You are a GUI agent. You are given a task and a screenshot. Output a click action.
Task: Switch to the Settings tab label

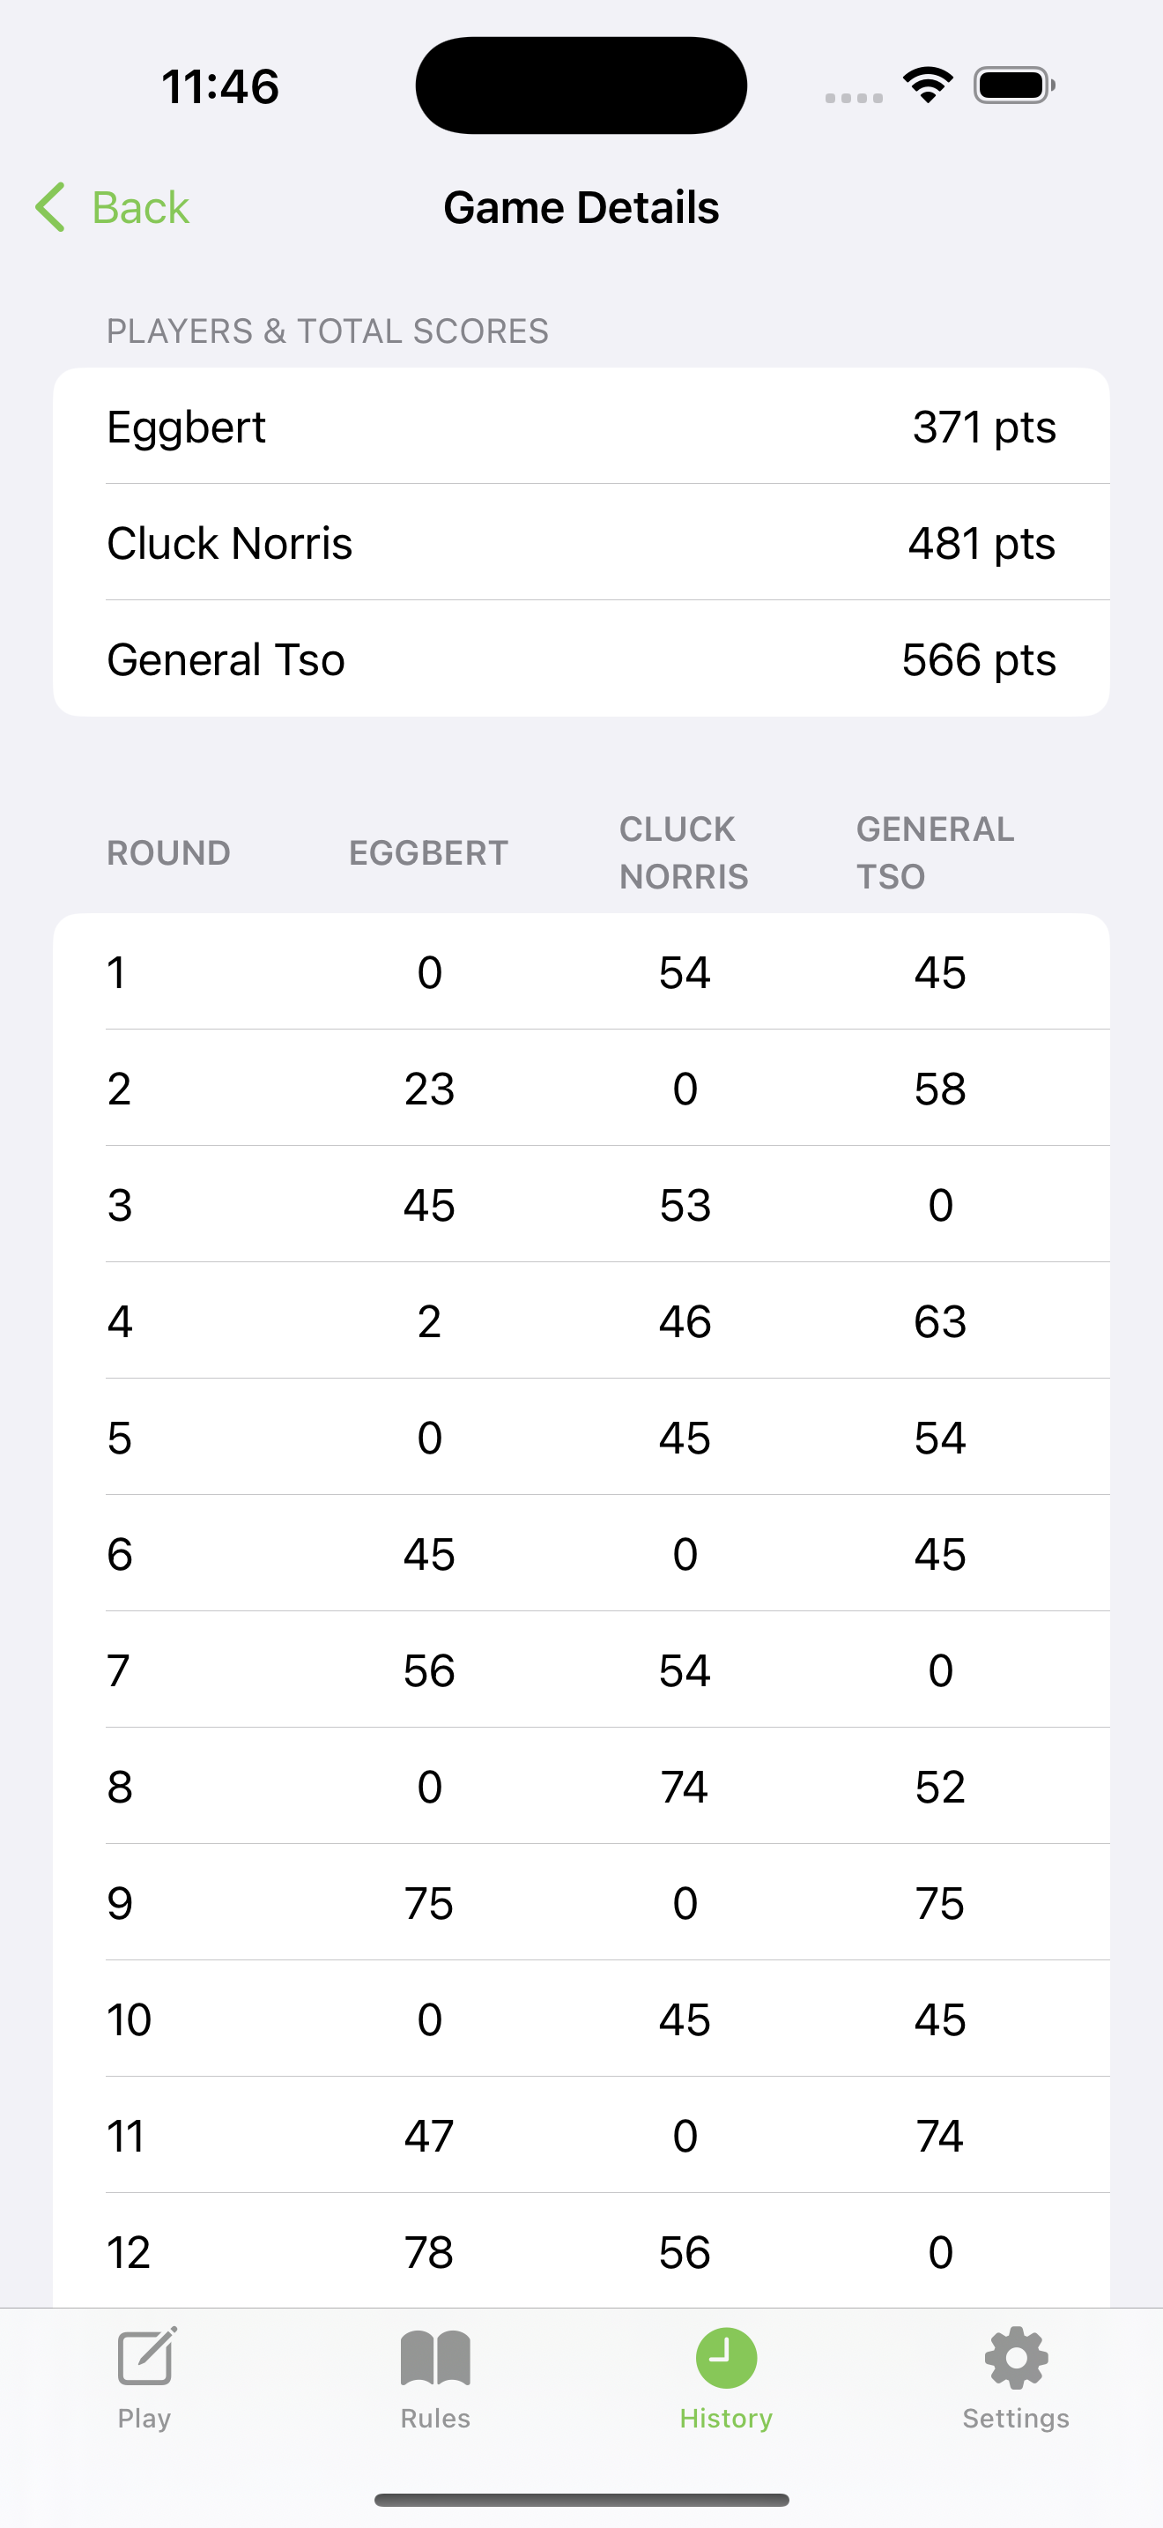(1016, 2418)
